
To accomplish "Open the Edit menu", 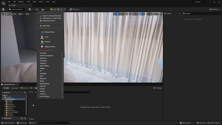I will pos(14,2).
